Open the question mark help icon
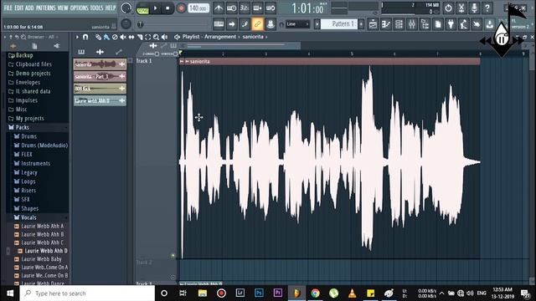 click(x=487, y=8)
